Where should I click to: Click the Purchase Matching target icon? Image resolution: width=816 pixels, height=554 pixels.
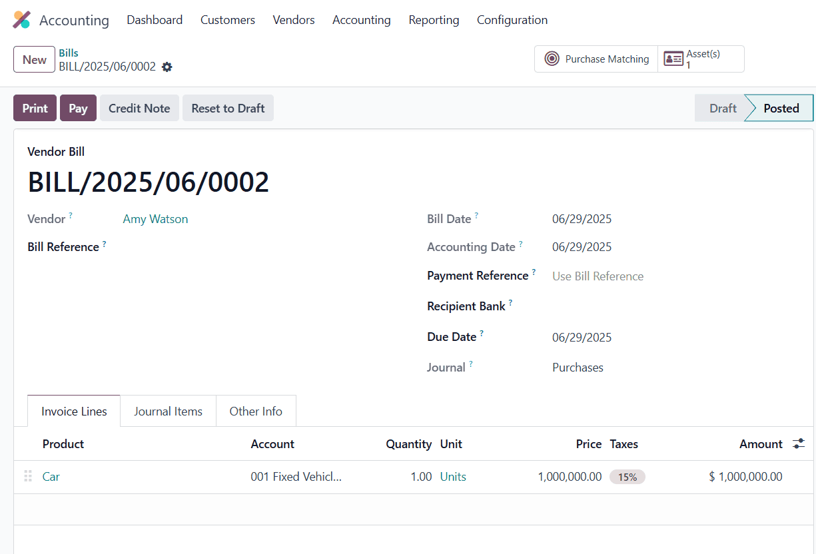coord(552,59)
